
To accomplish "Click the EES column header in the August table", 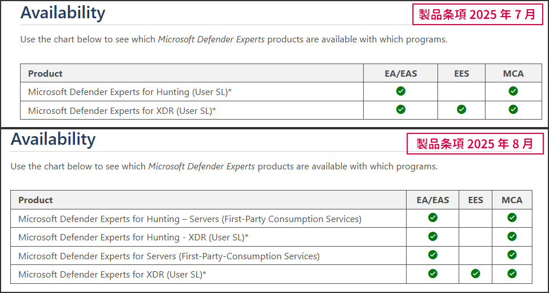I will 475,200.
